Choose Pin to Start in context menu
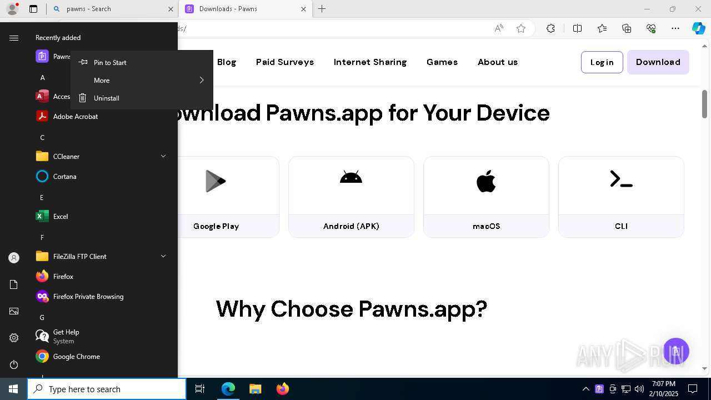711x400 pixels. (x=142, y=62)
